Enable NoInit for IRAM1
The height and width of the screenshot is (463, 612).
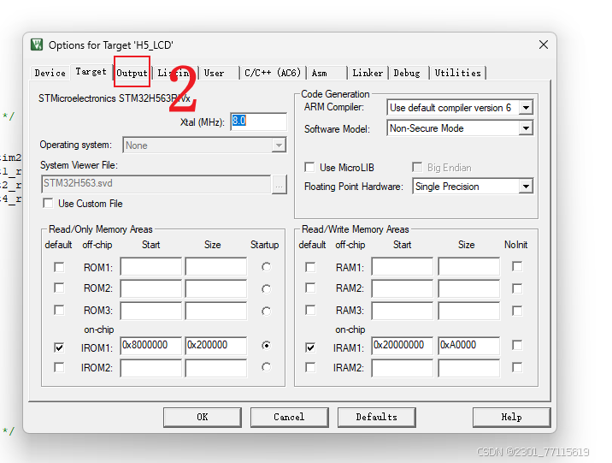517,346
